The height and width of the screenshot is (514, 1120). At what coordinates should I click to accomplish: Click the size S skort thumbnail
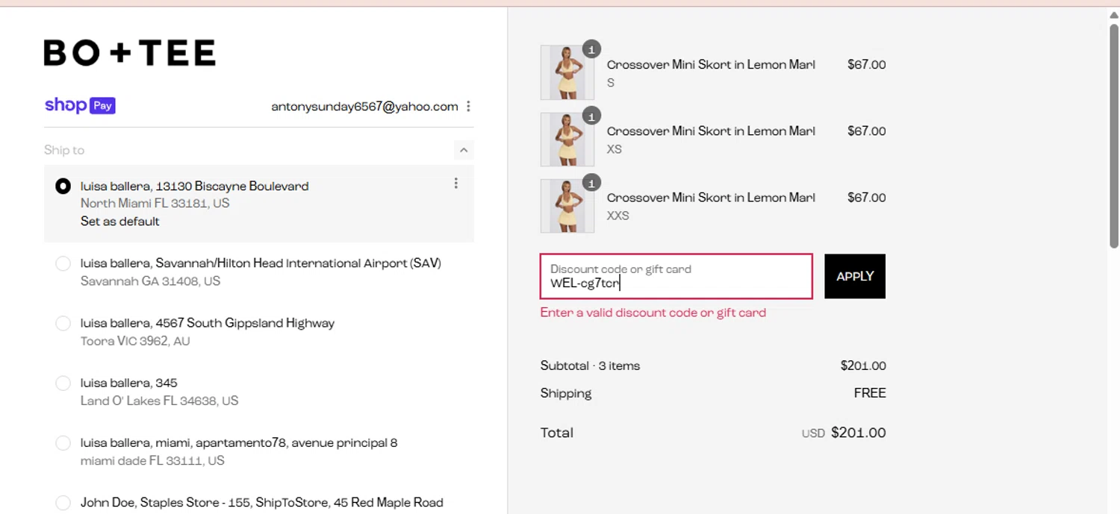tap(567, 72)
